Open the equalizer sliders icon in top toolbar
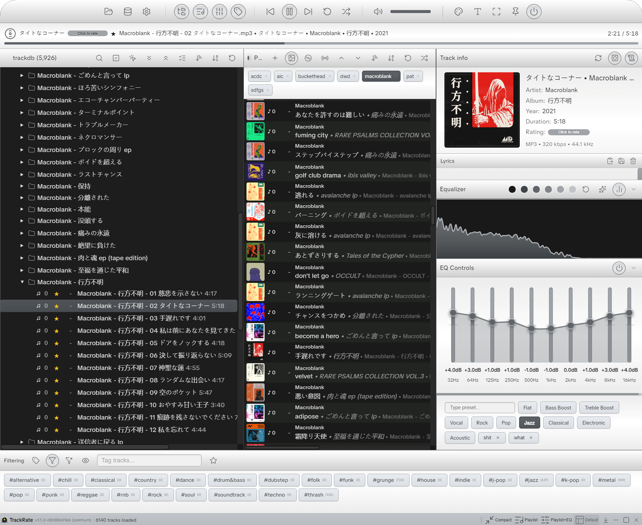The height and width of the screenshot is (525, 642). (x=219, y=11)
